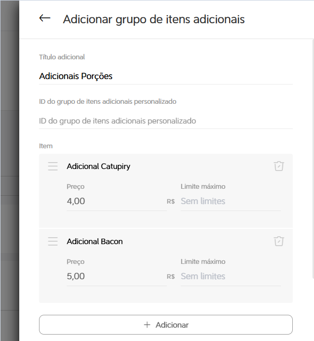Click the reorder handle beside Adicional Catupiry

click(x=53, y=166)
